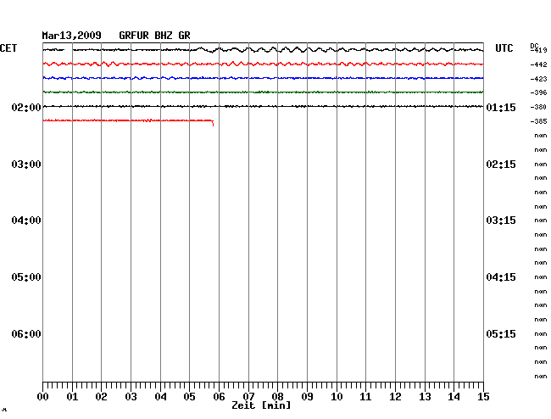Click the 02:15 UTC time label
Screen dimensions: 551x419
[501, 165]
